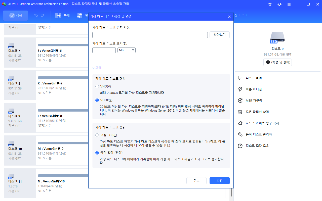The image size is (322, 201).
Task: Choose the 동적 확장 (권장) option
Action: tap(97, 153)
